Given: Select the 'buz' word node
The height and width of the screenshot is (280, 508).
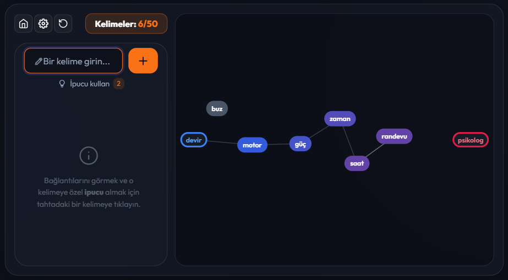Looking at the screenshot, I should click(217, 109).
